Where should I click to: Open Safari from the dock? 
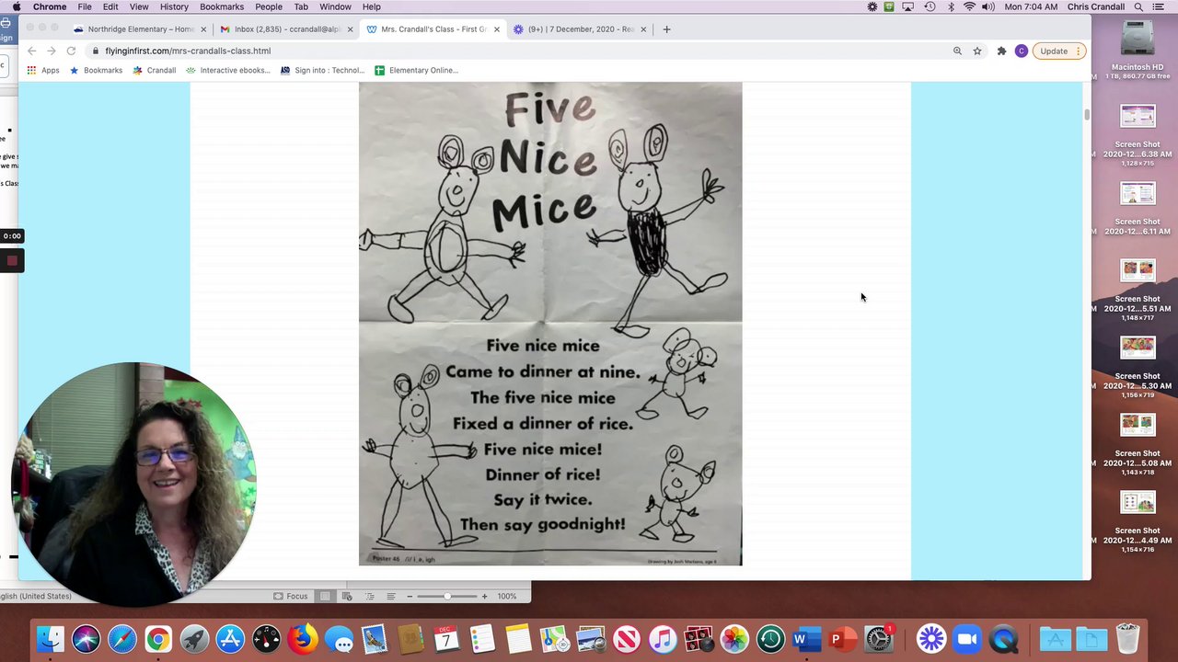coord(122,638)
